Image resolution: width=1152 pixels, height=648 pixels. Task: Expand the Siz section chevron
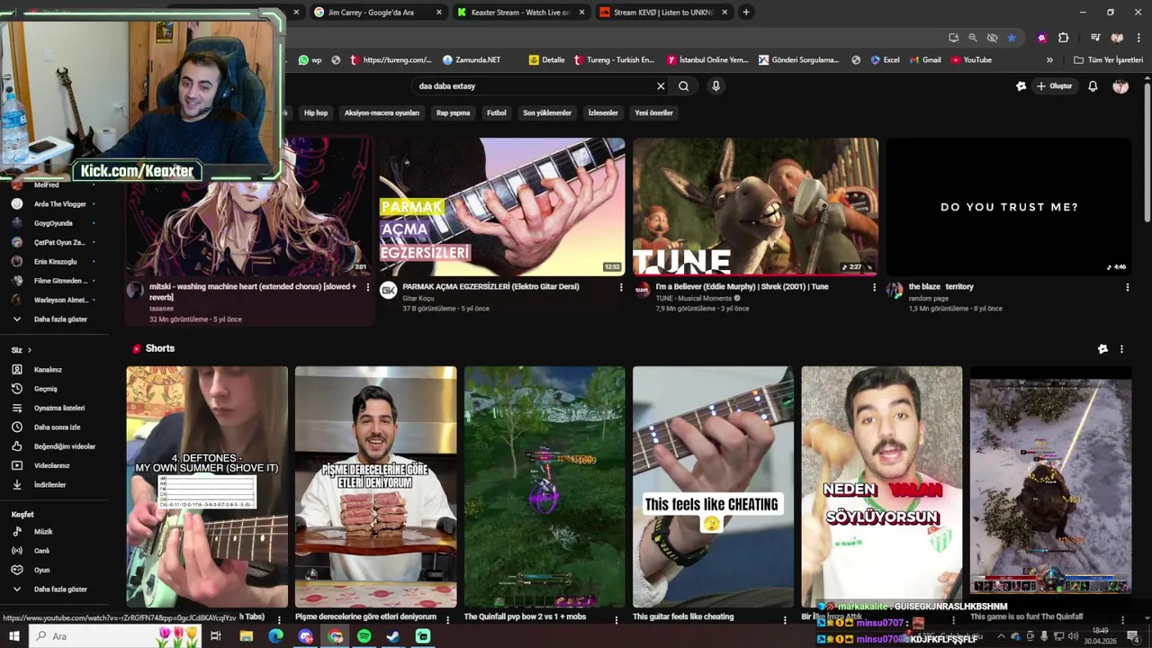click(30, 350)
